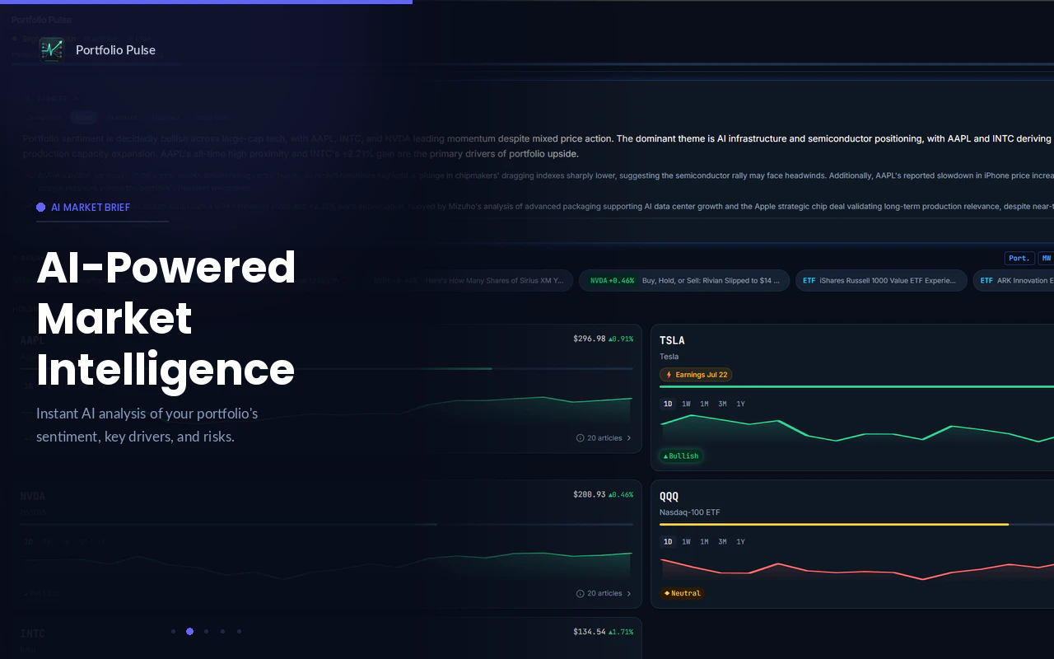Viewport: 1054px width, 659px height.
Task: Jump to the fourth carousel dot
Action: coord(222,631)
